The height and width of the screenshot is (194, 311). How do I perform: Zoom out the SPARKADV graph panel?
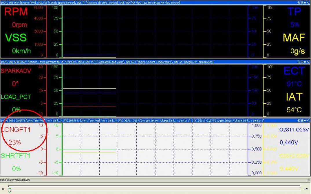299,62
